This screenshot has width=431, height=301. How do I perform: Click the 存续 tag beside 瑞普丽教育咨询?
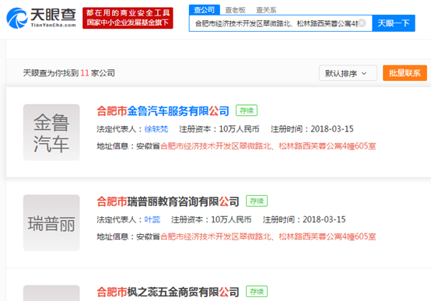pyautogui.click(x=257, y=201)
